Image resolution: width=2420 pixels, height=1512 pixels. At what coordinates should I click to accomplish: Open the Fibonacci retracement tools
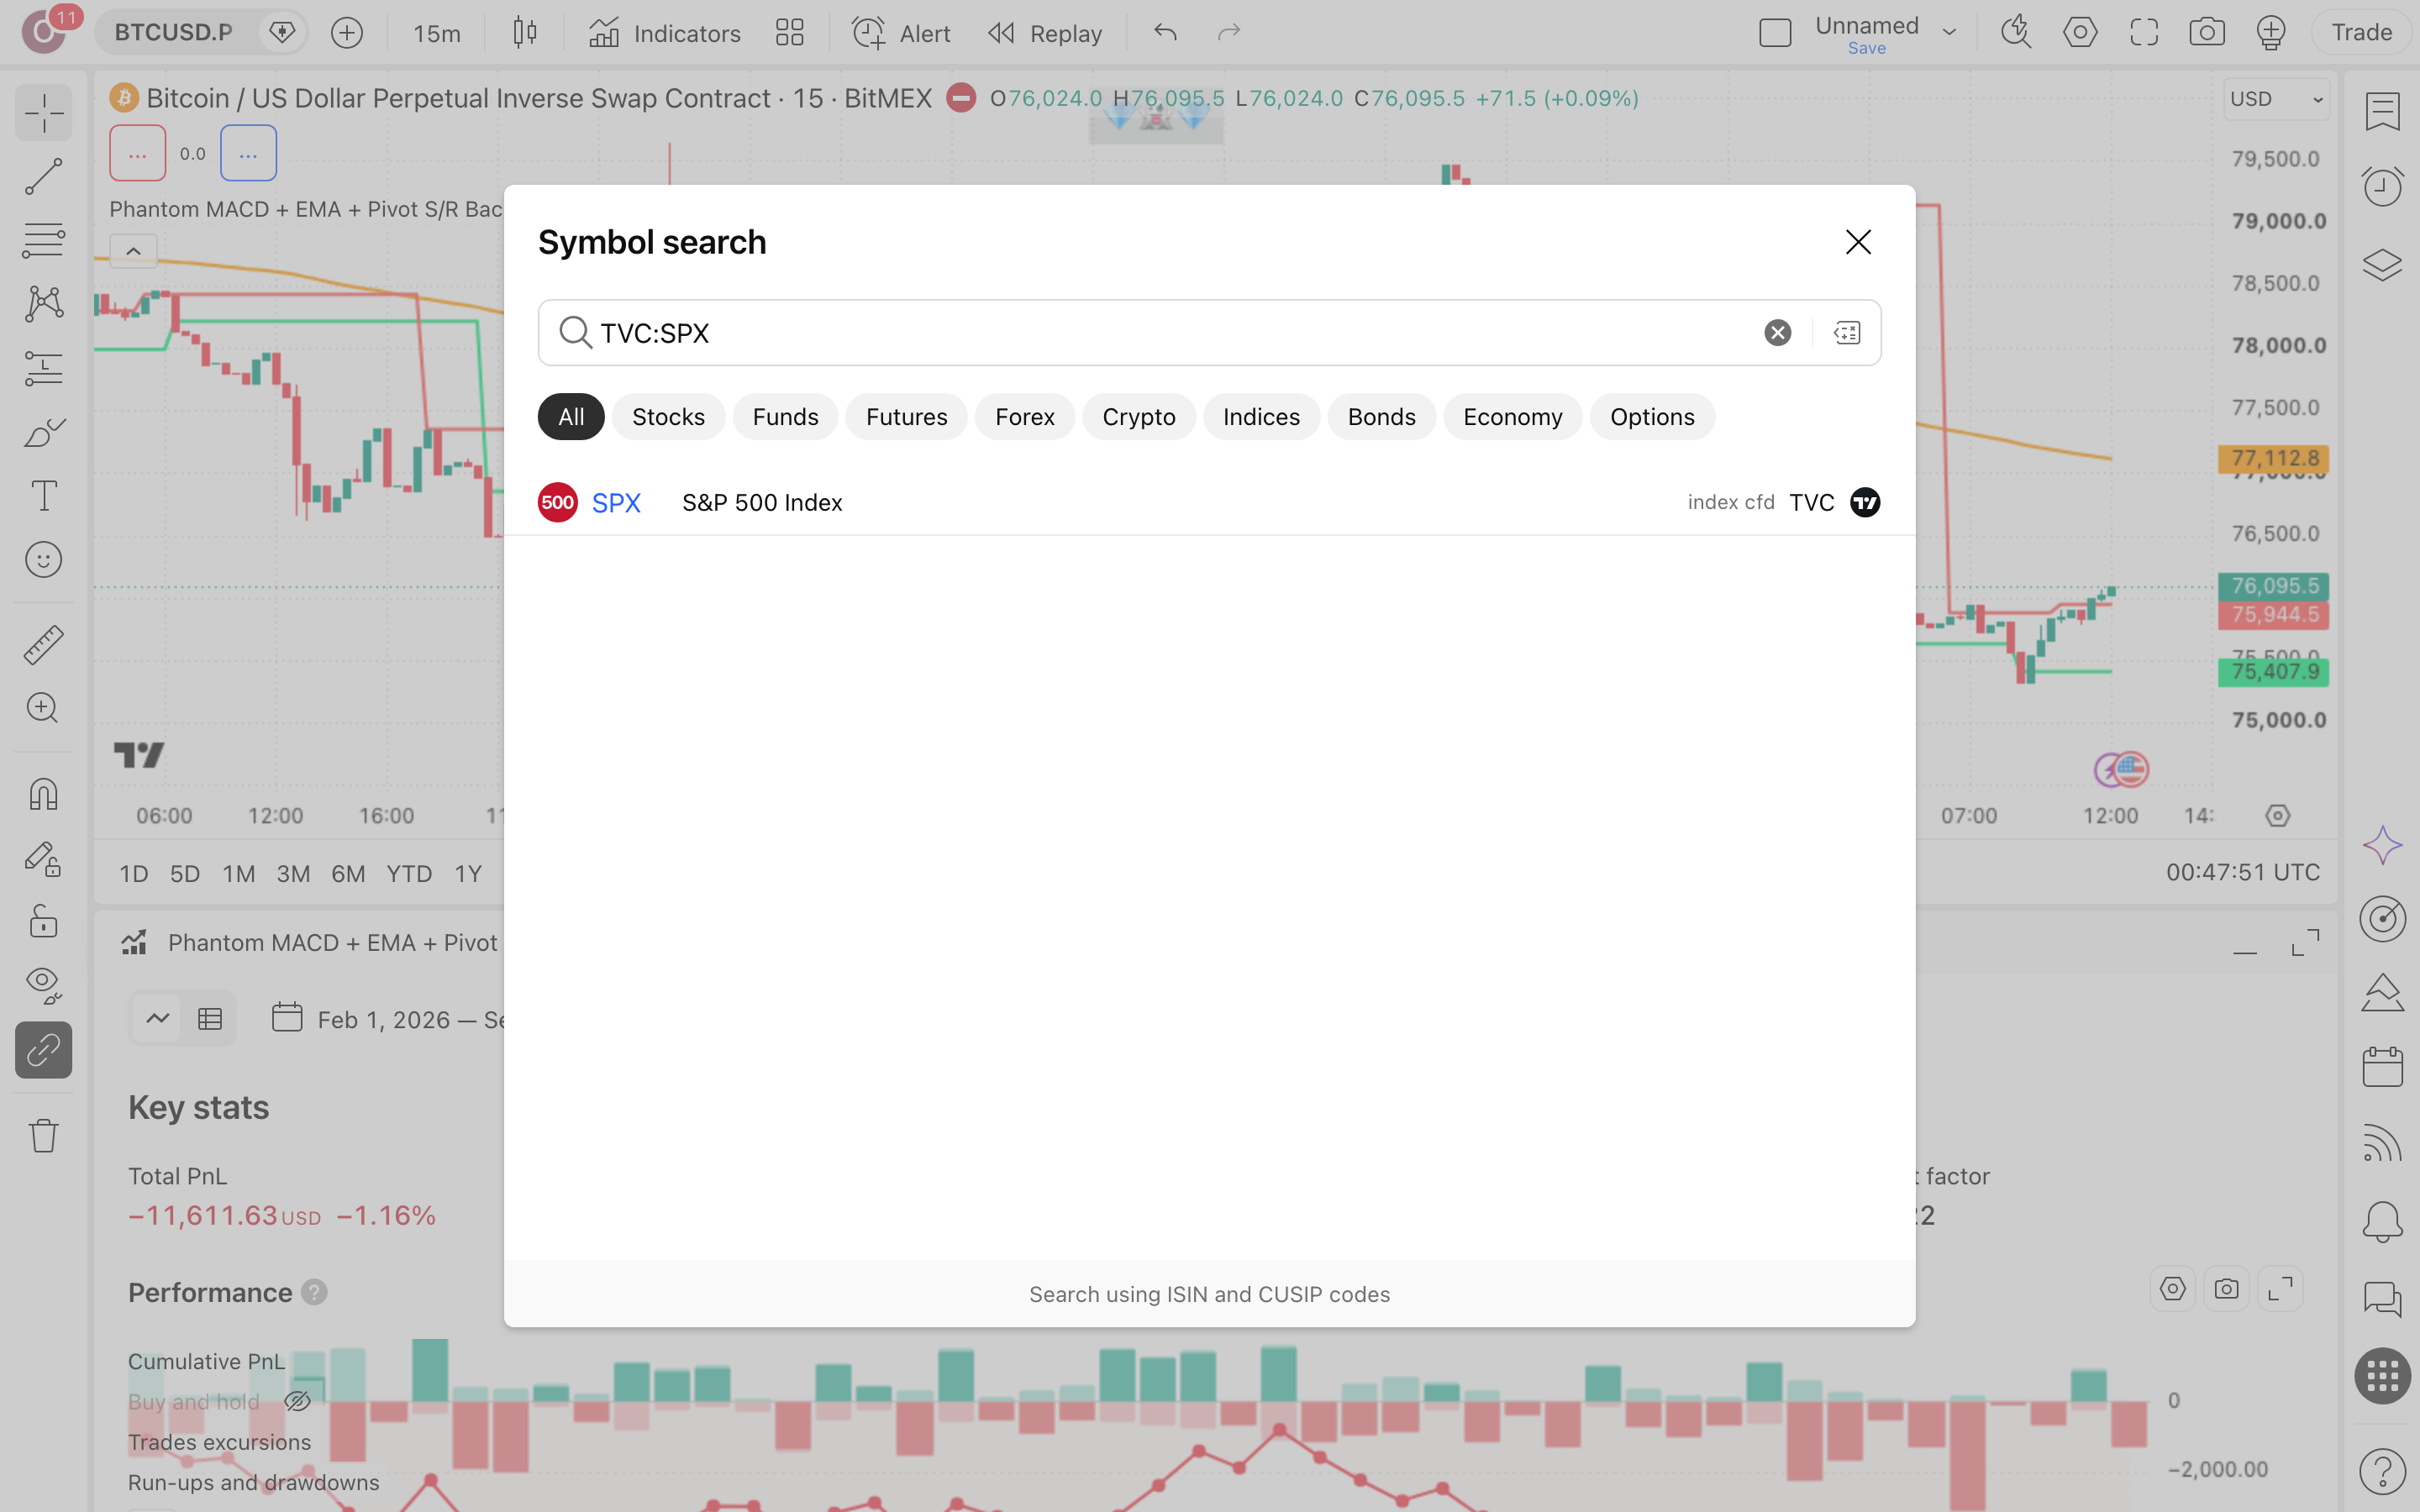[43, 240]
